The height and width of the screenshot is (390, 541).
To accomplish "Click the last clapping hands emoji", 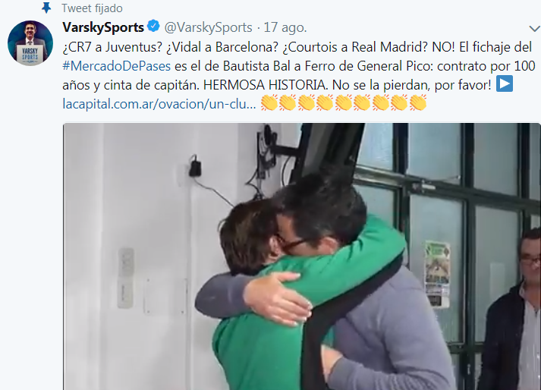I will (418, 103).
